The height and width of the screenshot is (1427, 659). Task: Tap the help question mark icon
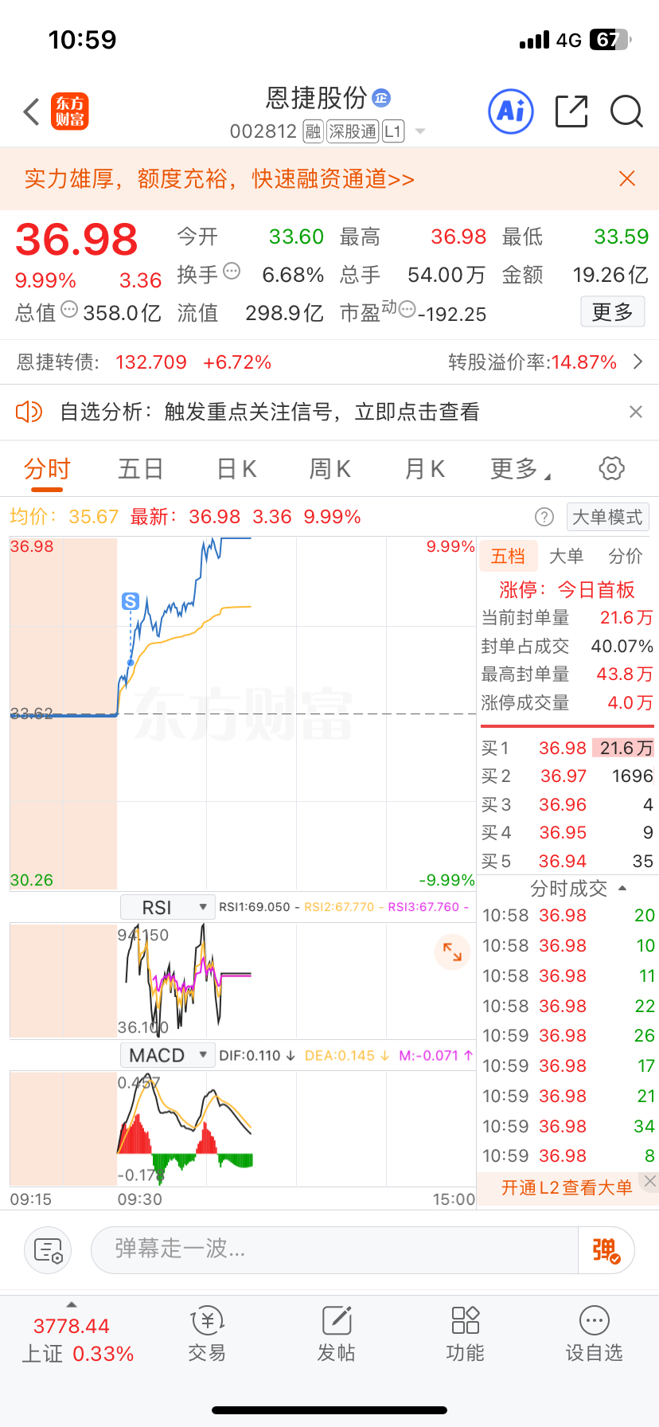click(544, 518)
